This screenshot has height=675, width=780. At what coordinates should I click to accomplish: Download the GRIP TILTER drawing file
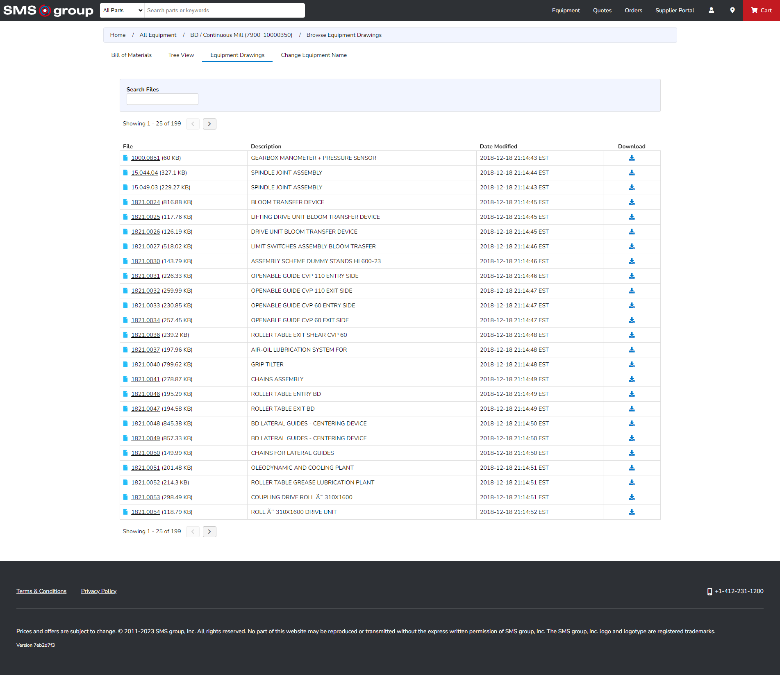(x=632, y=365)
